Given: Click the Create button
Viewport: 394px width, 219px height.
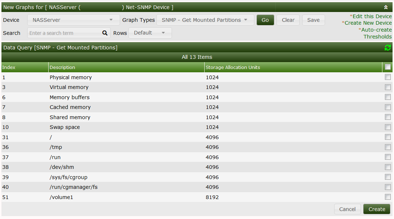Looking at the screenshot, I should point(377,209).
